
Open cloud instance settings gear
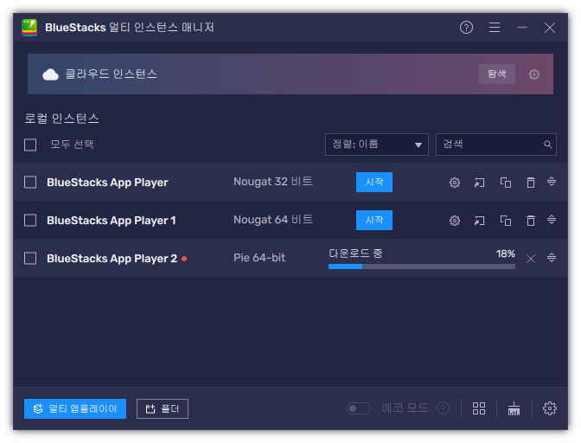pyautogui.click(x=534, y=74)
